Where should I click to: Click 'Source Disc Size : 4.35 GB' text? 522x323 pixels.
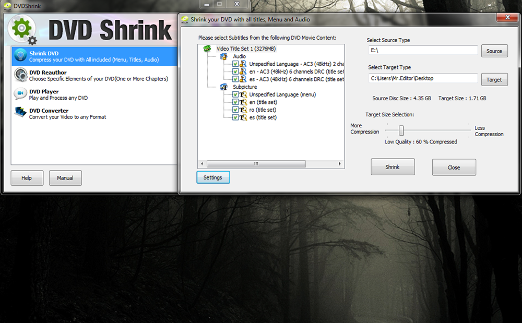pyautogui.click(x=401, y=99)
